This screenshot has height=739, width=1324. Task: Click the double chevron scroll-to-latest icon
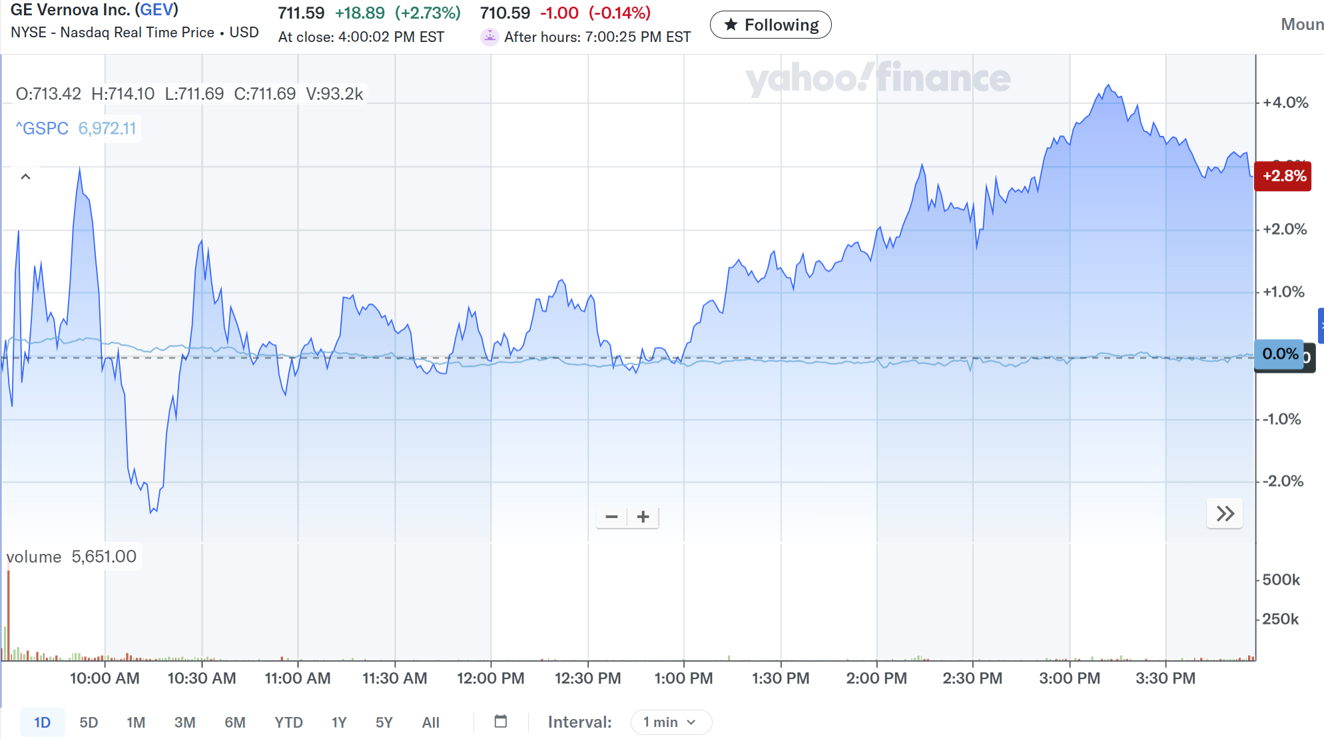pyautogui.click(x=1225, y=513)
